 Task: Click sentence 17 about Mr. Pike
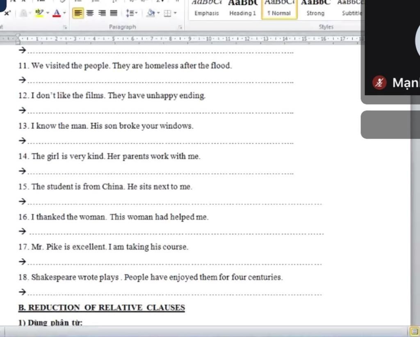[x=103, y=247]
